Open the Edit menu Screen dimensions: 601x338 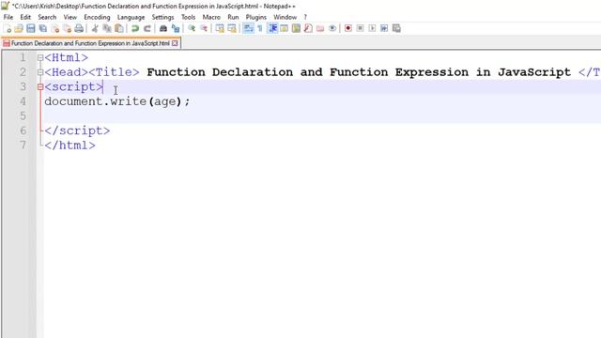[25, 17]
